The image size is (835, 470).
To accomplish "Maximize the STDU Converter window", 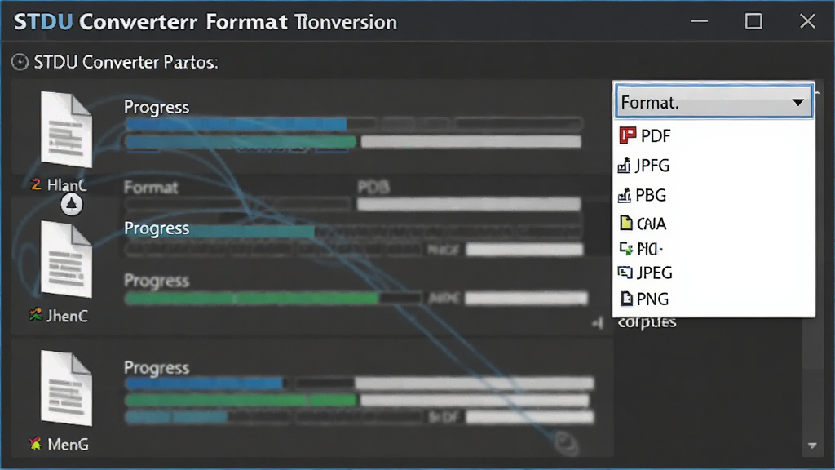I will pos(753,21).
